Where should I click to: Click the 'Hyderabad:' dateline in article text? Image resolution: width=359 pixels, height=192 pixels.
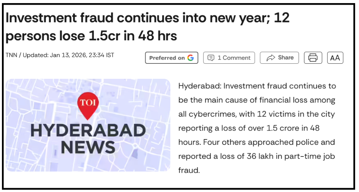pyautogui.click(x=199, y=86)
